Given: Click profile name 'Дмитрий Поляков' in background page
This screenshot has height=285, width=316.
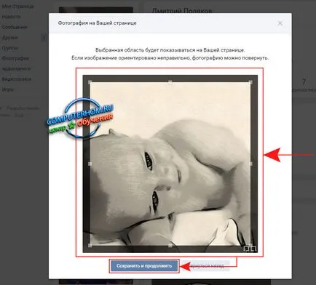Looking at the screenshot, I should 182,11.
